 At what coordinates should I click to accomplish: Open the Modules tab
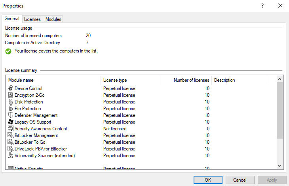click(53, 19)
